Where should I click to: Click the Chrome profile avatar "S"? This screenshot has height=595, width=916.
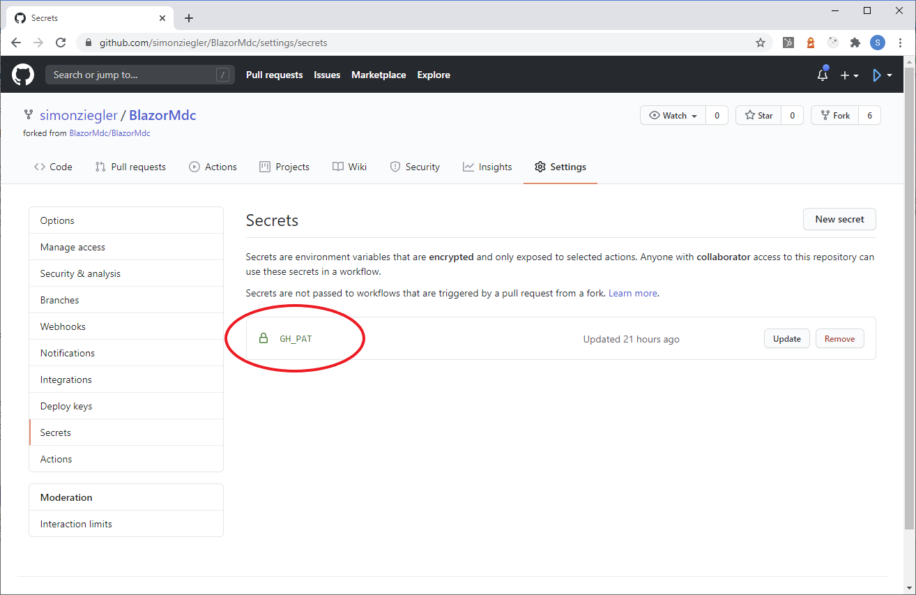[x=878, y=43]
